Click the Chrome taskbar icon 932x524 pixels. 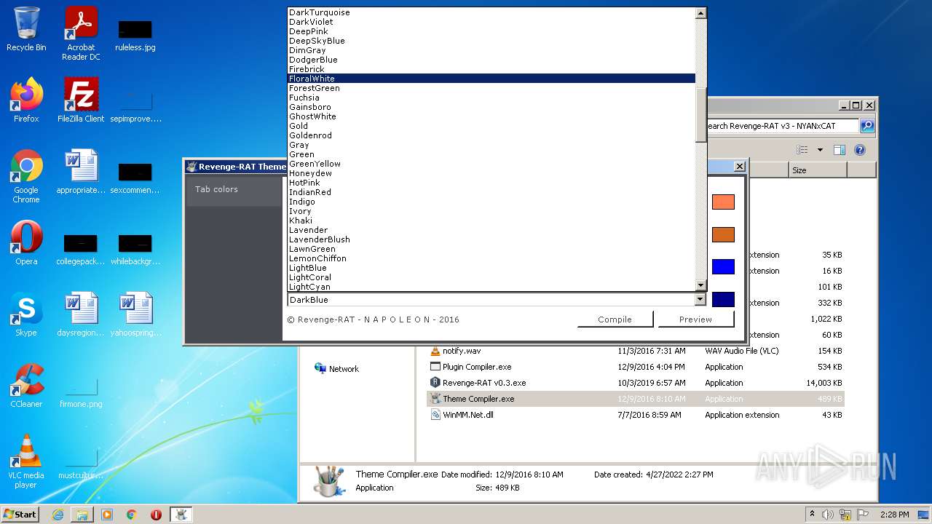(x=132, y=515)
